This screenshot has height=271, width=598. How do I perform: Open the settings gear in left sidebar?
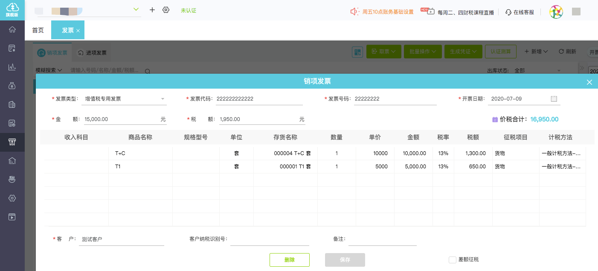(x=12, y=198)
